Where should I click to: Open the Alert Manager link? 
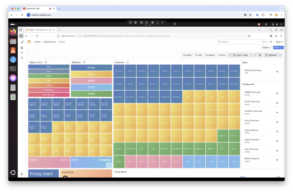49,95
